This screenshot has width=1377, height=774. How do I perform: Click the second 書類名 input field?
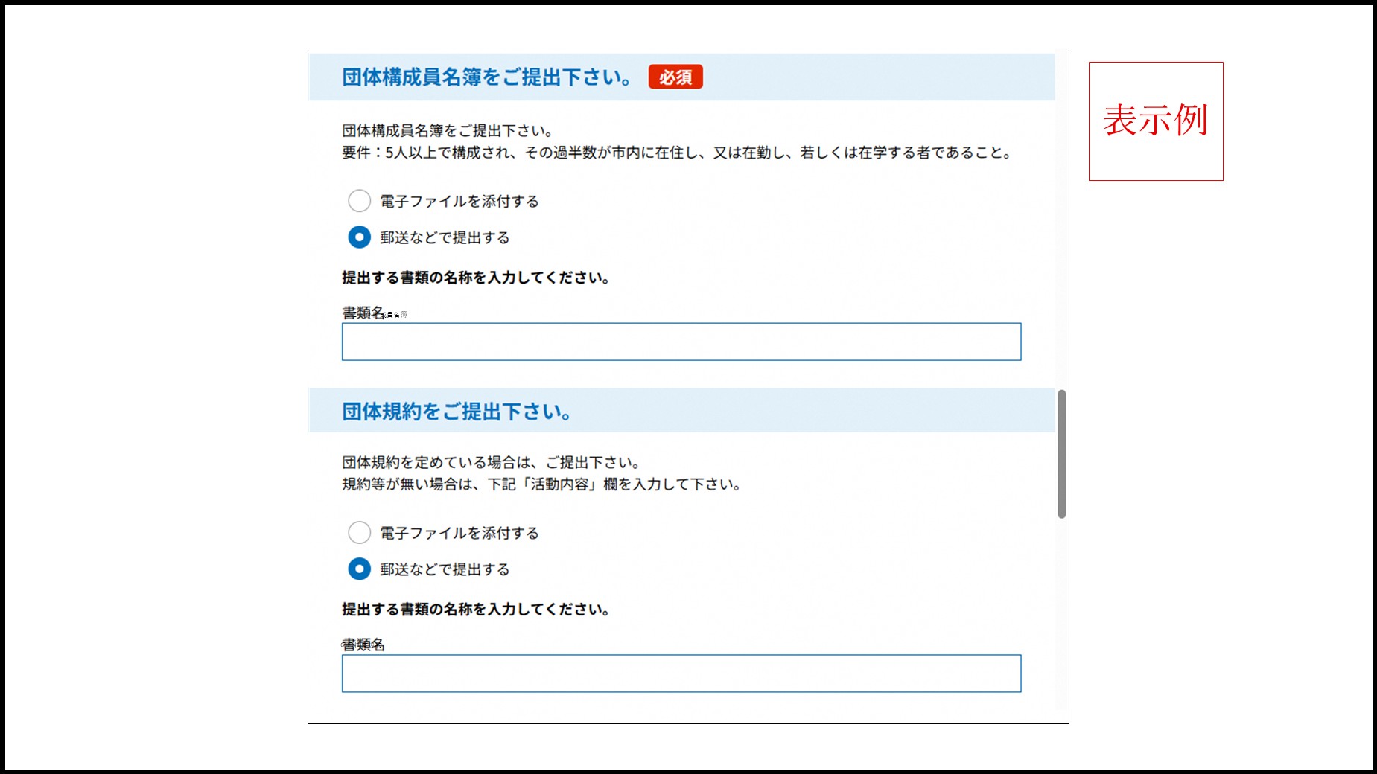coord(680,674)
